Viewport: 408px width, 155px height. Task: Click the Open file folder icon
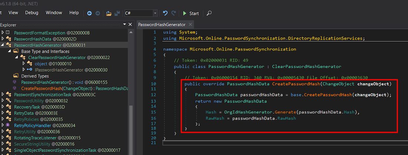[x=108, y=13]
